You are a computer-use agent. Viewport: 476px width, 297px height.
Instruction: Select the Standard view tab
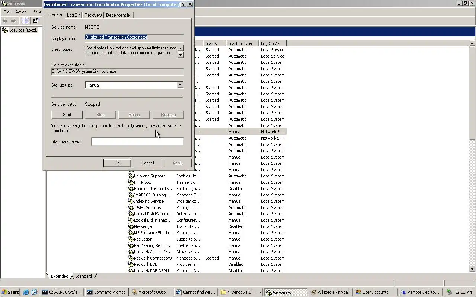pos(84,276)
